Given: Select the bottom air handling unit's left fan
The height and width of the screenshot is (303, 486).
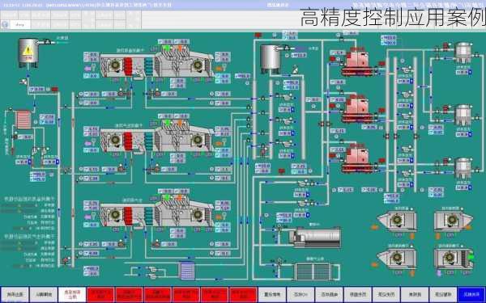Looking at the screenshot, I should (116, 214).
